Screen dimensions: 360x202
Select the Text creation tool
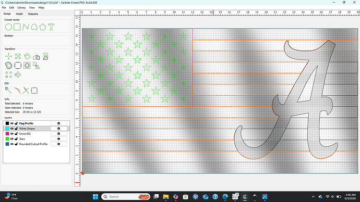(x=51, y=27)
